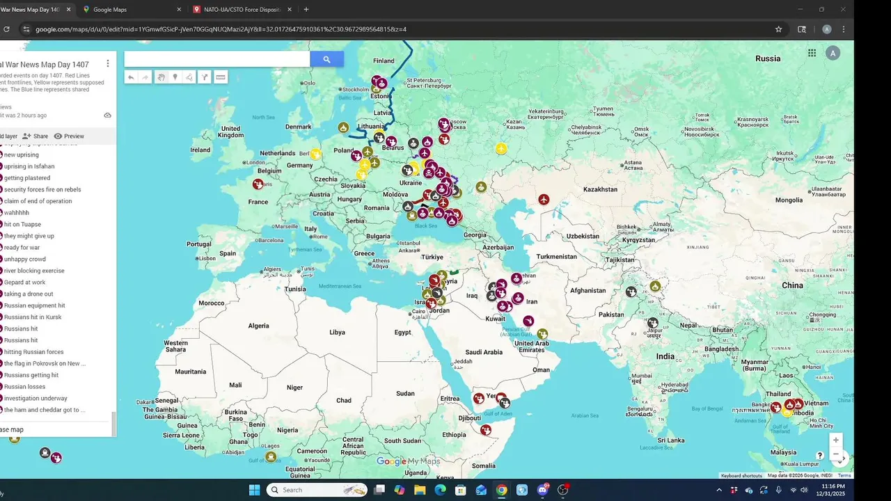Open Microsoft Edge from the taskbar
Screen dimensions: 891x501
click(440, 490)
